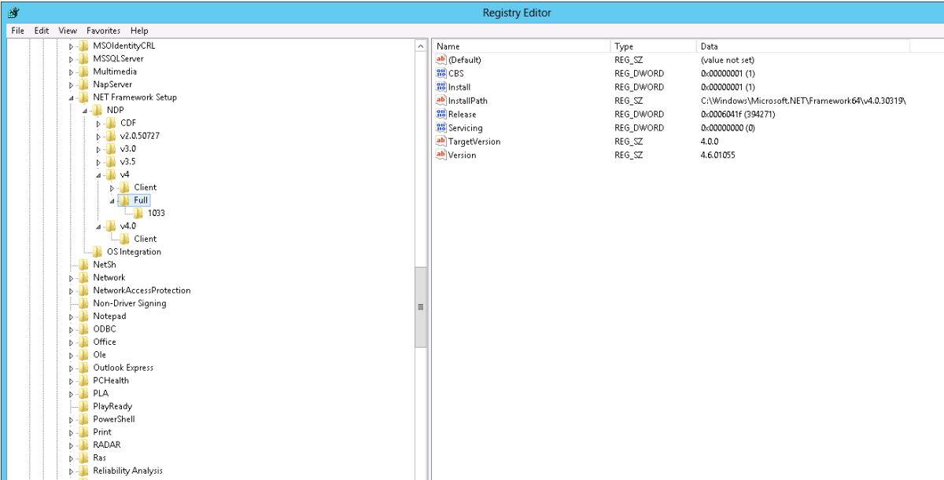Open the Edit menu

[x=42, y=31]
